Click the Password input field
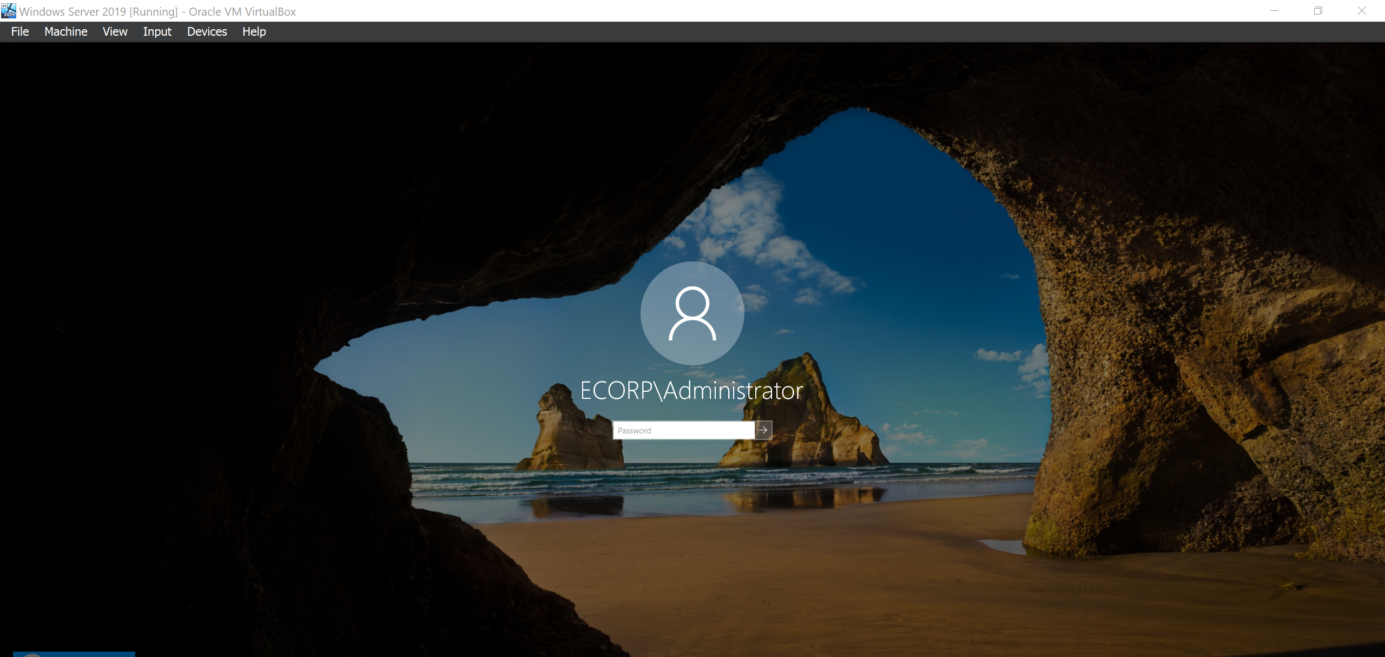 coord(684,430)
